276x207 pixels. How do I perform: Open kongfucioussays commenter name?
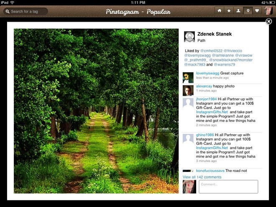(210, 171)
